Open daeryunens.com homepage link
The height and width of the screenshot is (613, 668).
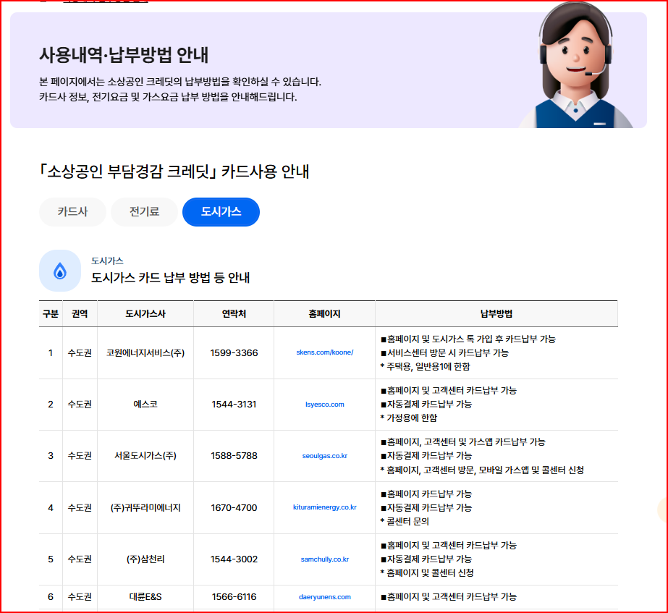click(x=325, y=597)
